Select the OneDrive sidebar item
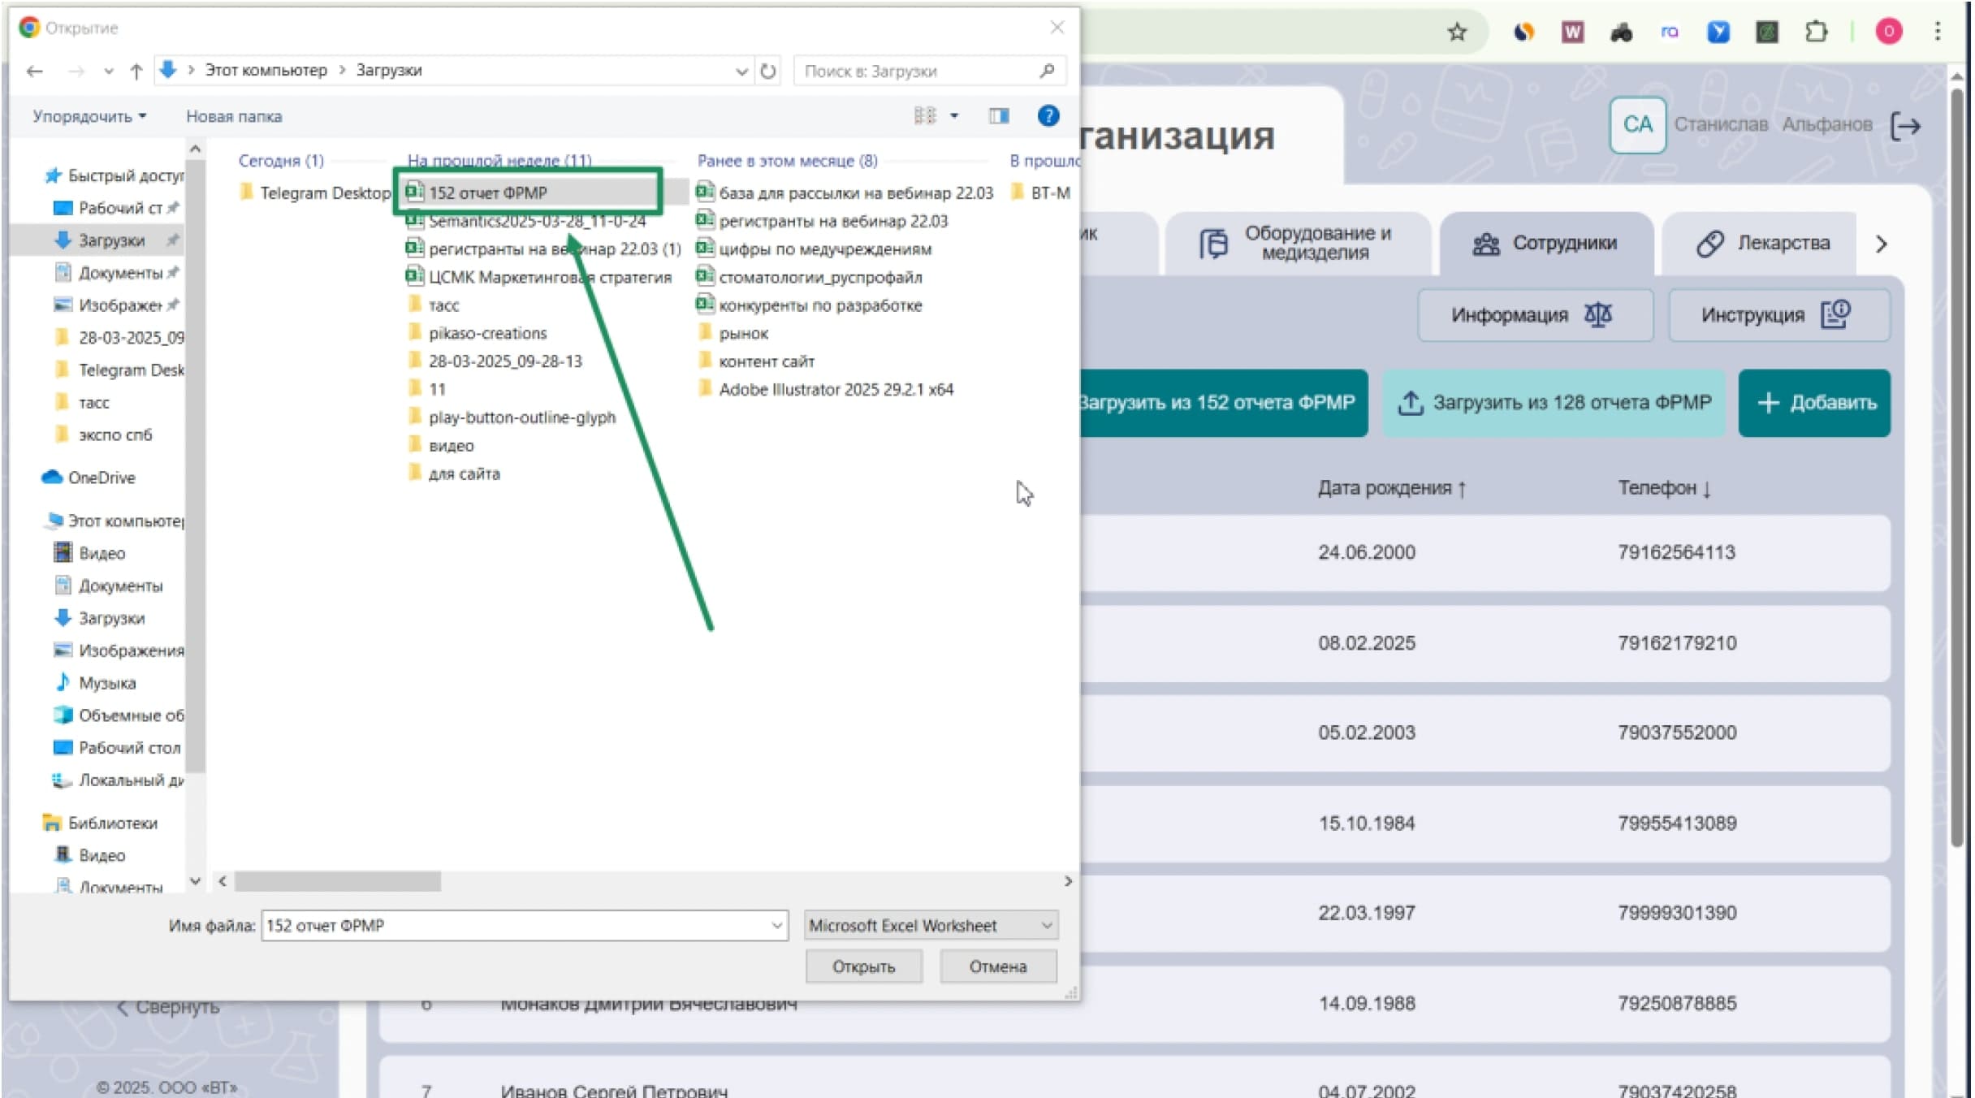The width and height of the screenshot is (1975, 1098). (x=101, y=478)
